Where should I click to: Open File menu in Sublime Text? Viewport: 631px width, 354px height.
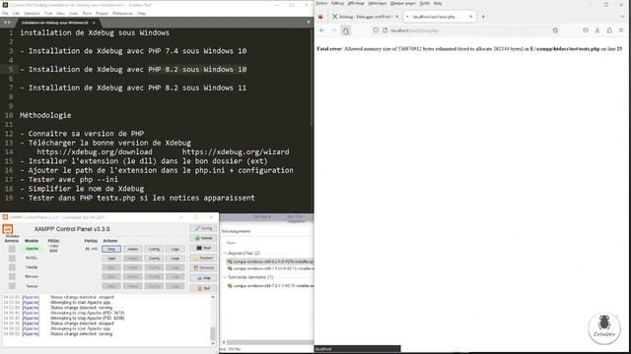tap(5, 13)
